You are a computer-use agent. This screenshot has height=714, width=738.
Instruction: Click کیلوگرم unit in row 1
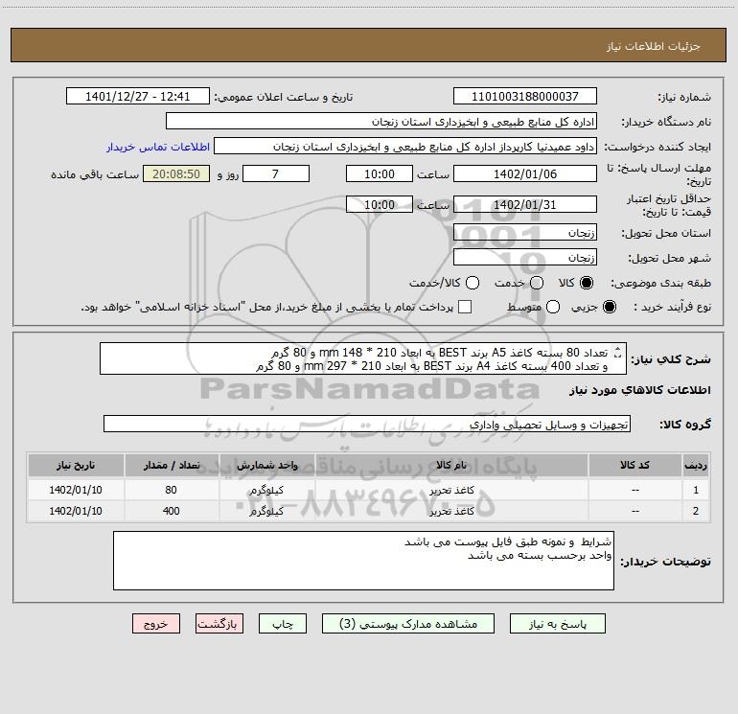(266, 490)
